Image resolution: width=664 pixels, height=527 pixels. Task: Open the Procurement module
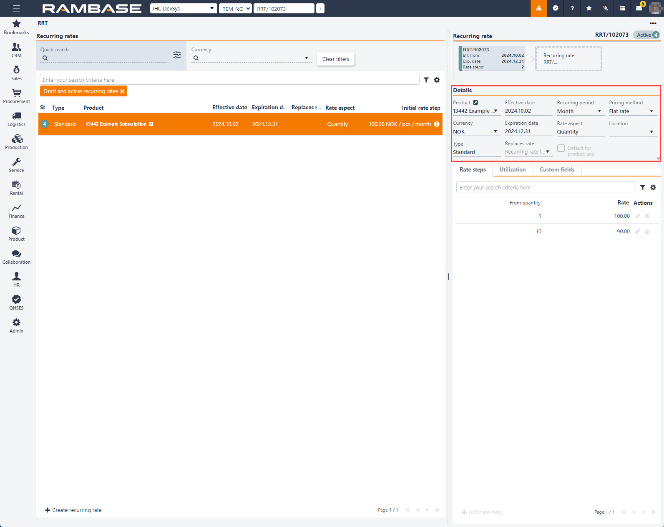[16, 96]
